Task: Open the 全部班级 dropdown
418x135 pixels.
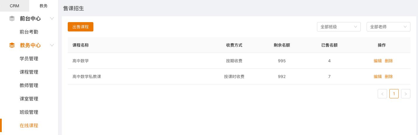Action: pyautogui.click(x=339, y=27)
